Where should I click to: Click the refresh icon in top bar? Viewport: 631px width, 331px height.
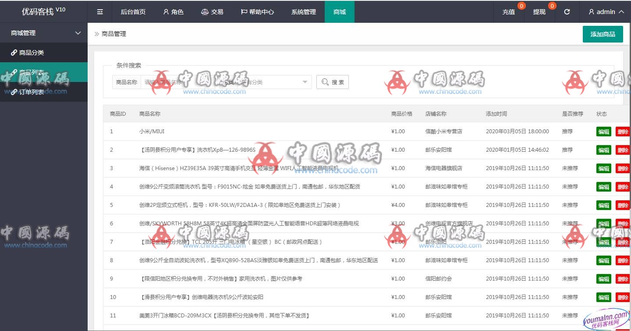point(567,12)
